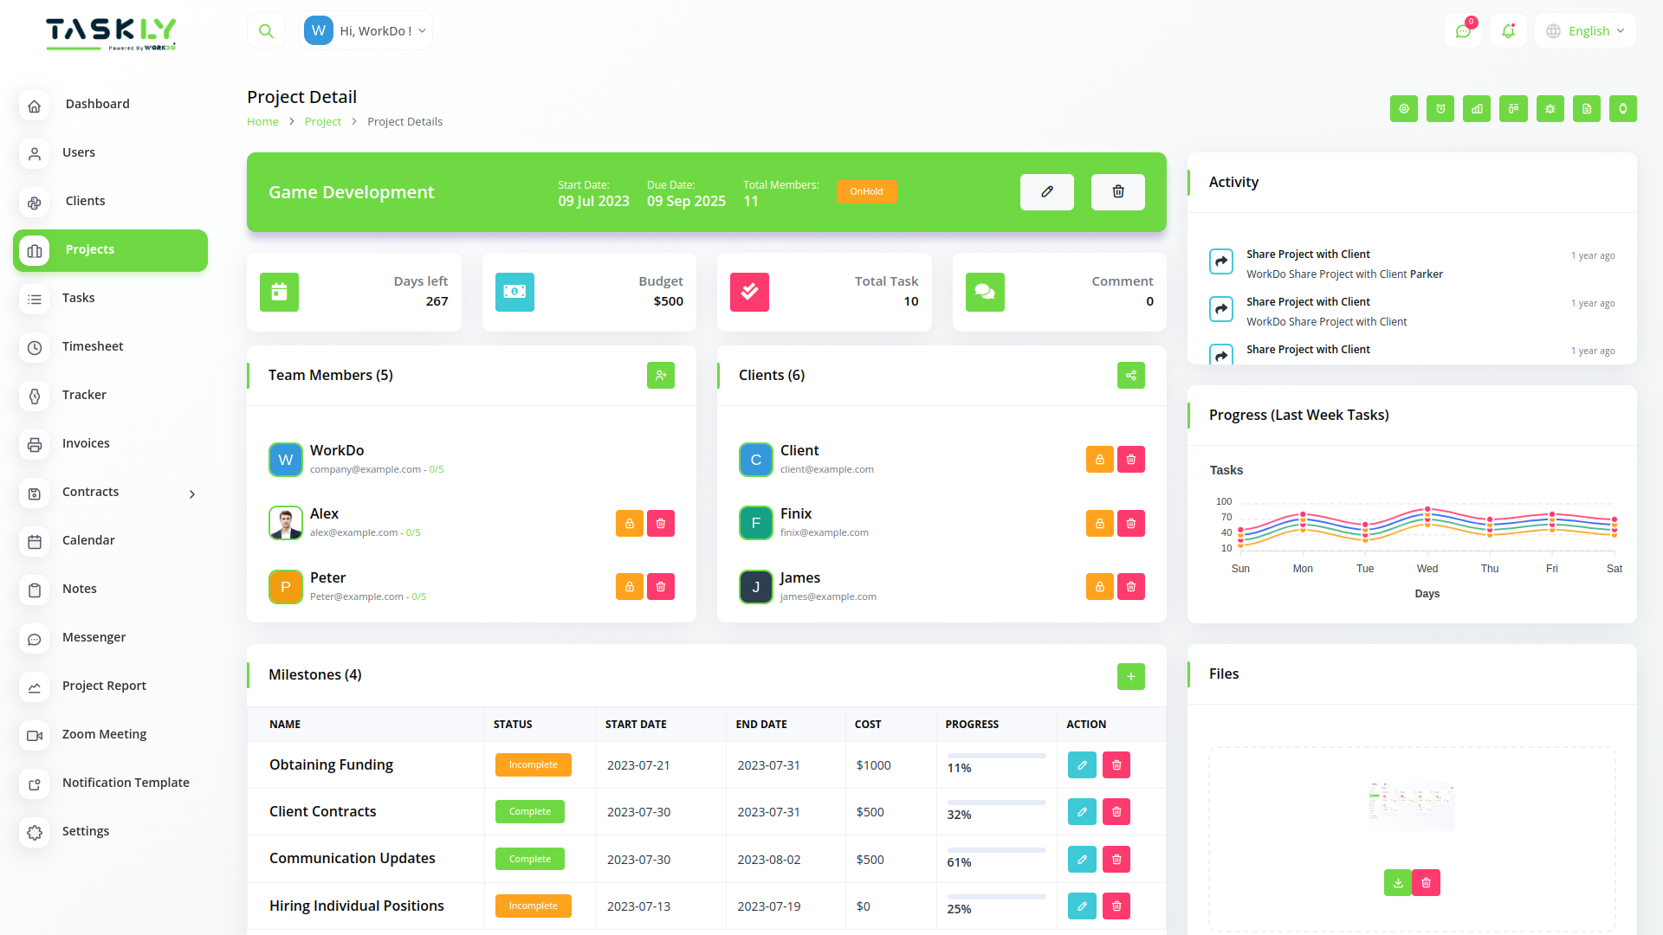Open the bug report icon
The image size is (1663, 935).
pyautogui.click(x=1550, y=109)
